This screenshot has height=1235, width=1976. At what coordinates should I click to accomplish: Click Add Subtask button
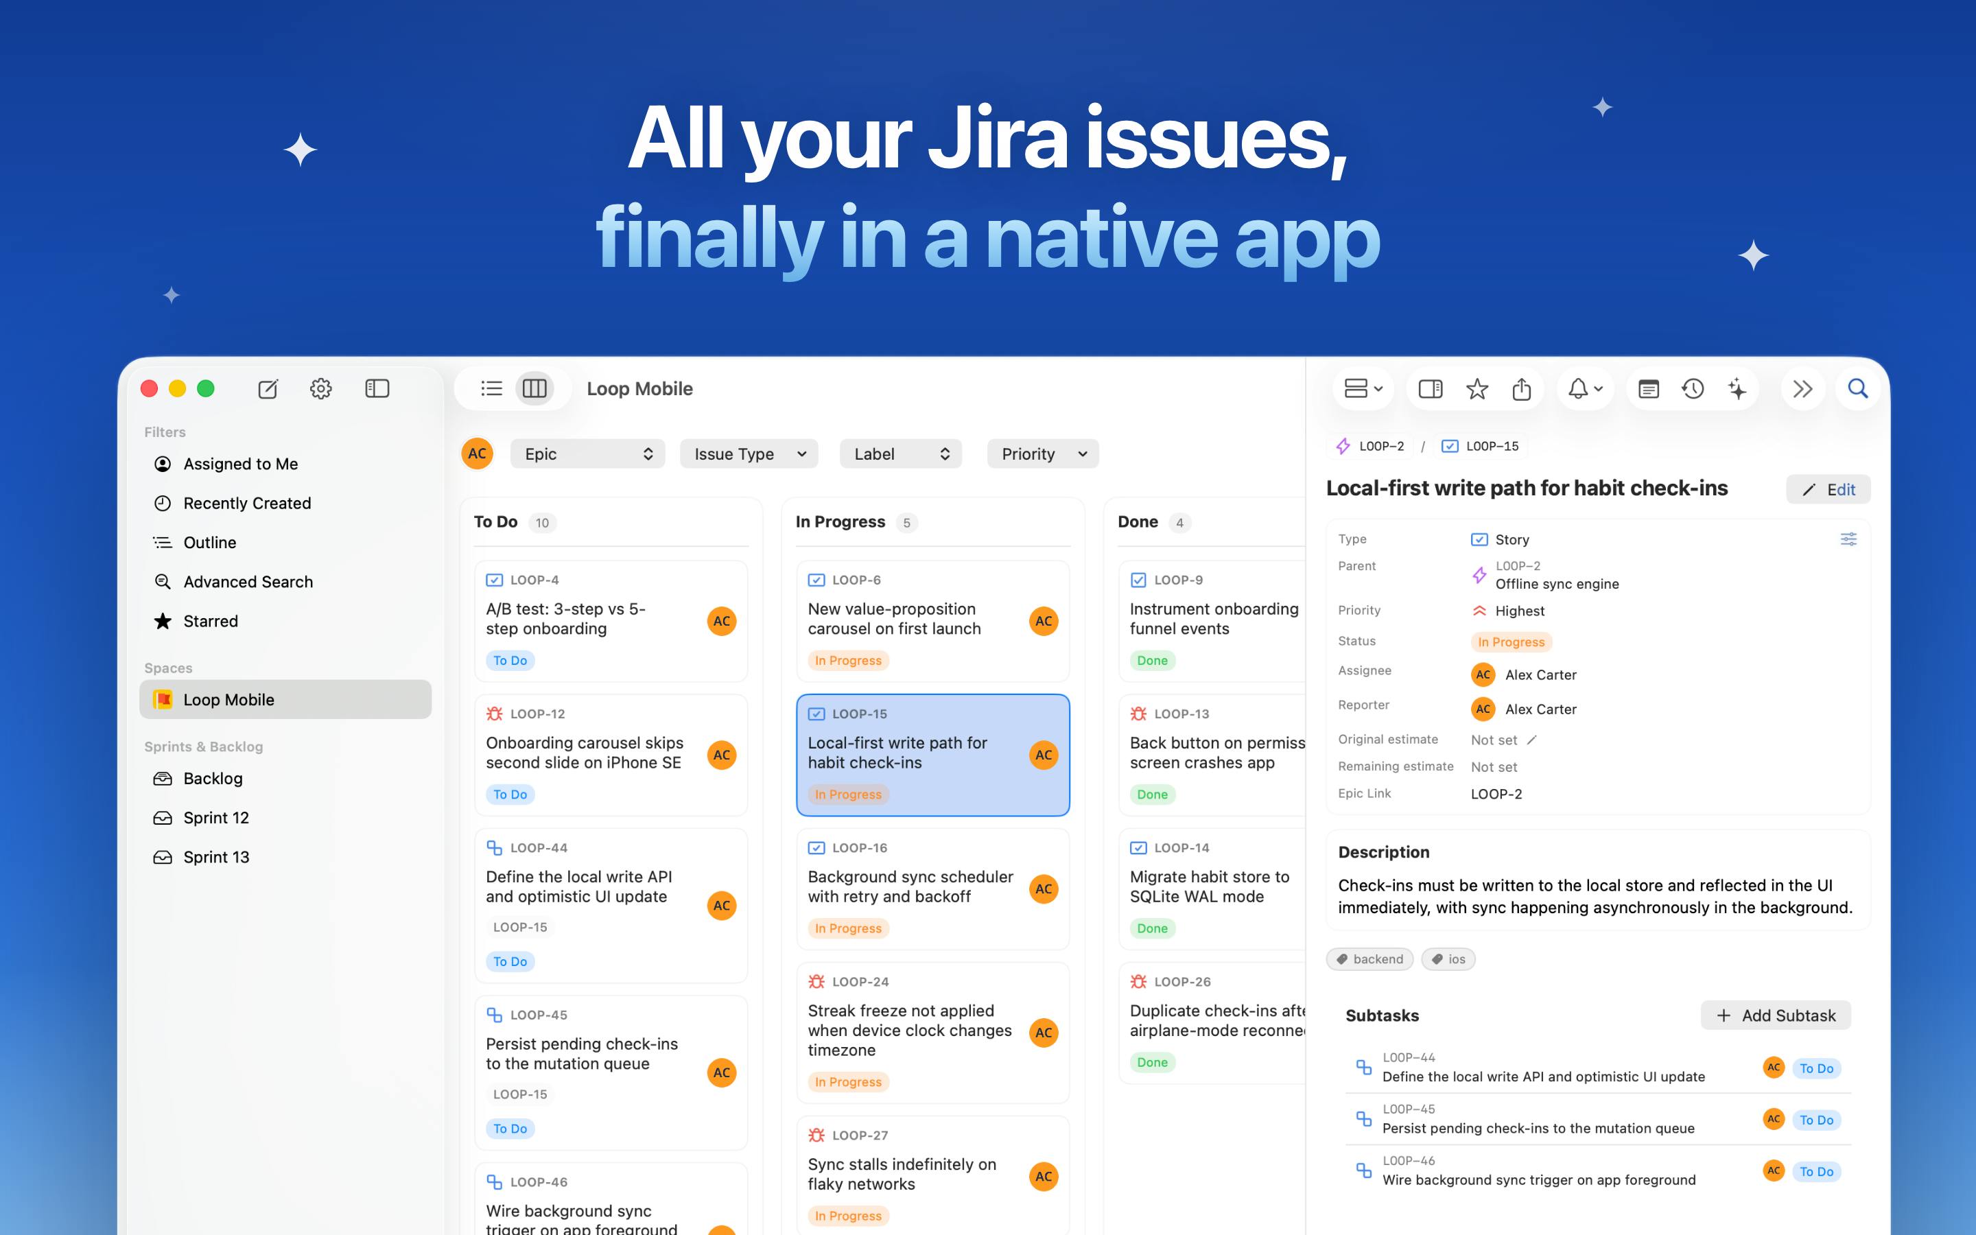1776,1015
